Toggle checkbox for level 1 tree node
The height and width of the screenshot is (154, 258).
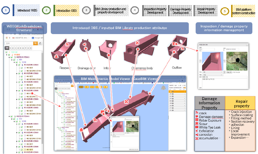point(6,52)
